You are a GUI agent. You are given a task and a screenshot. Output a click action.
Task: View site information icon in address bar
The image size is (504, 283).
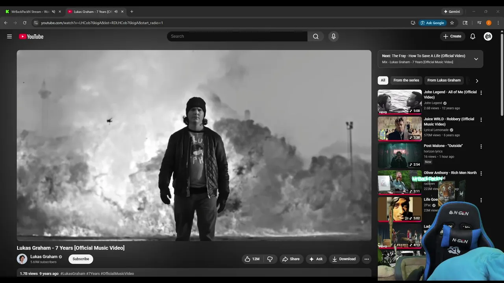coord(36,23)
